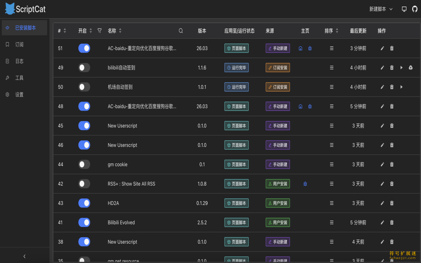Open 订阅 sidebar item
421x263 pixels.
[24, 44]
